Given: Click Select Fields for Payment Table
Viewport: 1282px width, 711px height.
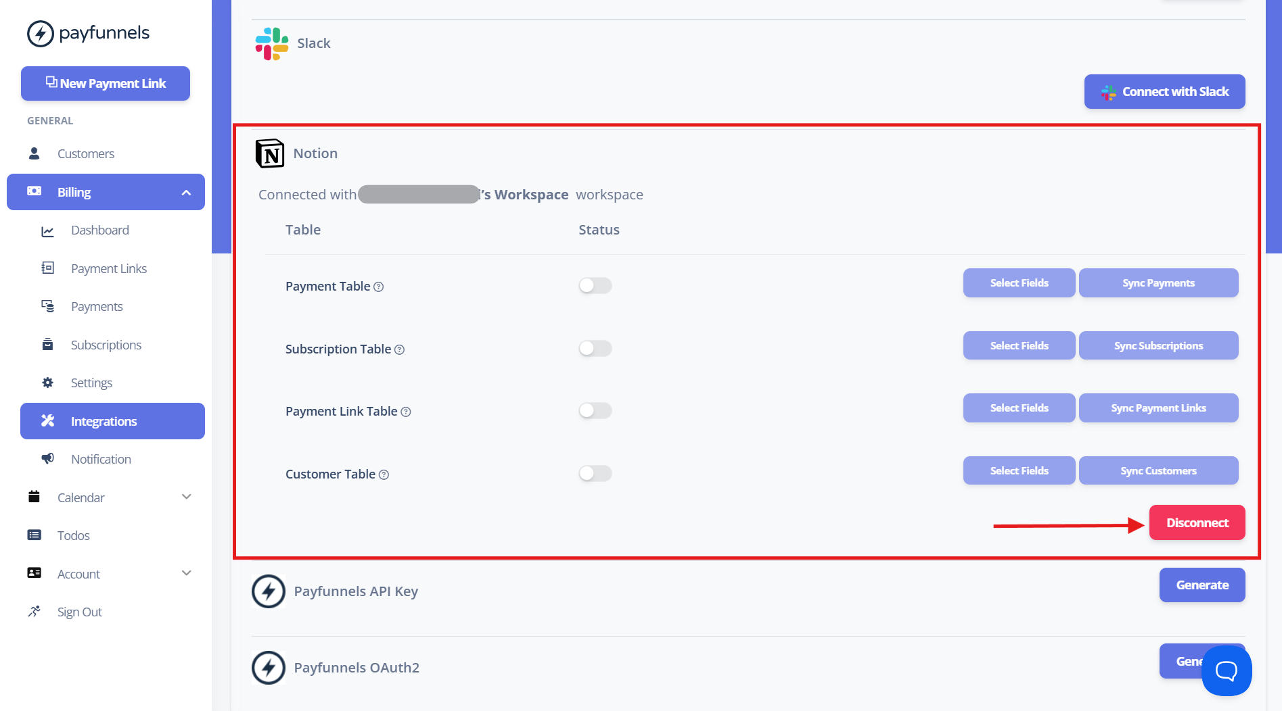Looking at the screenshot, I should click(x=1019, y=283).
